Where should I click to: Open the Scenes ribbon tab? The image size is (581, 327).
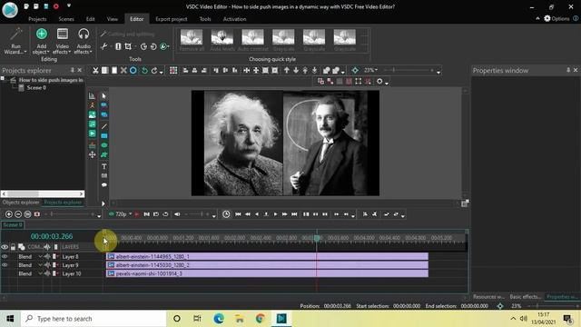pyautogui.click(x=66, y=19)
